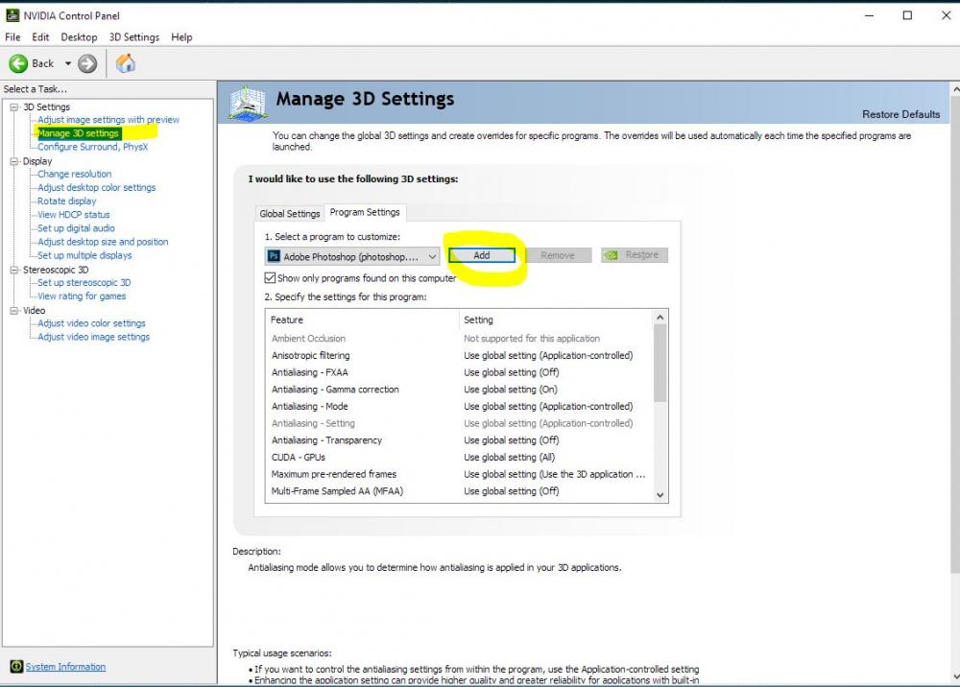Select the Antialiasing - FXAA row
This screenshot has height=687, width=960.
click(x=459, y=372)
